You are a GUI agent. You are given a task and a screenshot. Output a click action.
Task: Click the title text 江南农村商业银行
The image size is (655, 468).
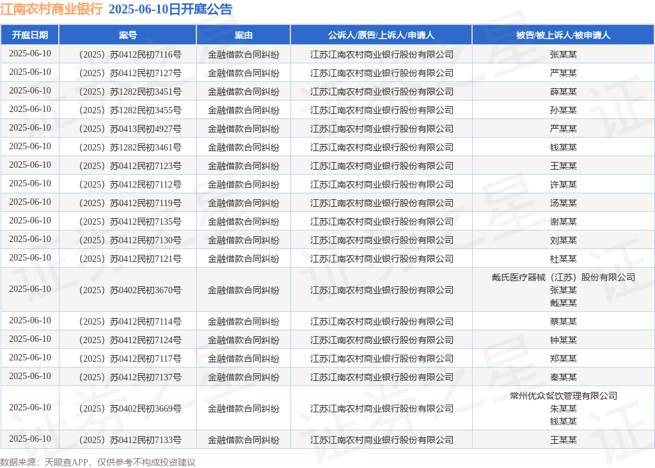[x=51, y=9]
